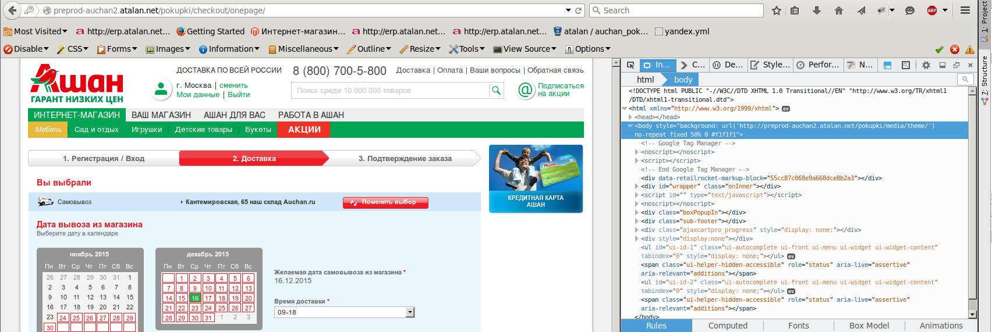The image size is (992, 332).
Task: Click the Выйти logout link
Action: [239, 94]
